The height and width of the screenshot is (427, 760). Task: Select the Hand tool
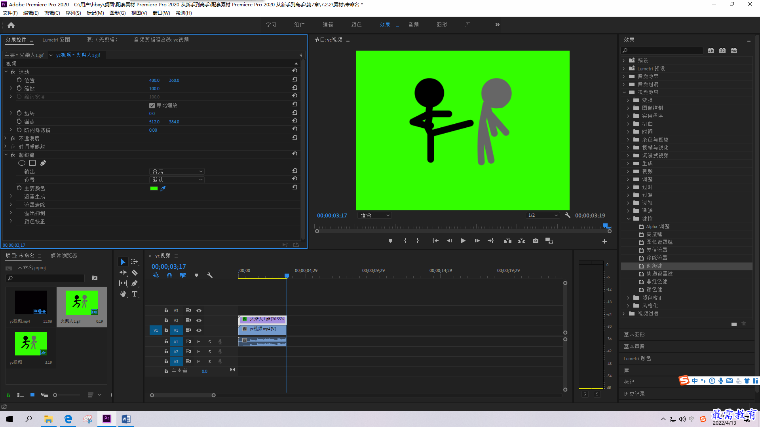[x=123, y=294]
